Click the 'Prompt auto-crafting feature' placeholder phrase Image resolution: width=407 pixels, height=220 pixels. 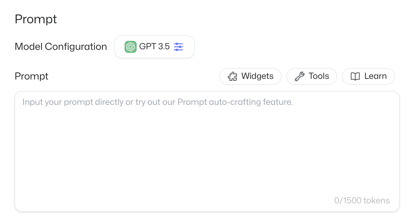point(235,102)
